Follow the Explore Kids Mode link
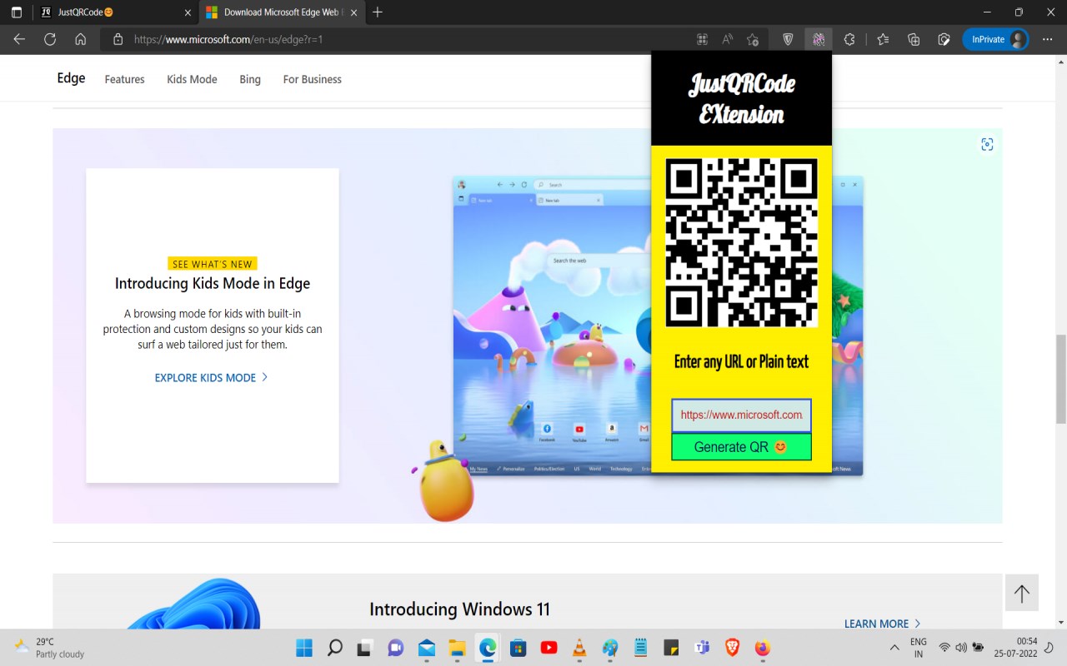 point(212,378)
